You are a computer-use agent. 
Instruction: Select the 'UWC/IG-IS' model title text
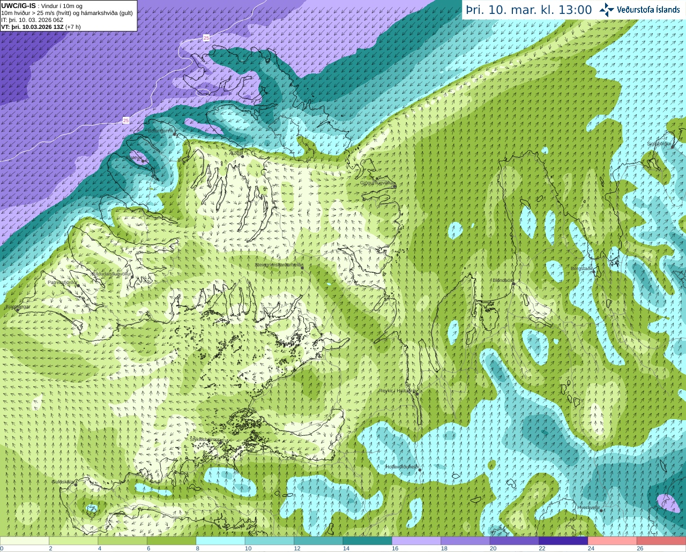[x=18, y=6]
